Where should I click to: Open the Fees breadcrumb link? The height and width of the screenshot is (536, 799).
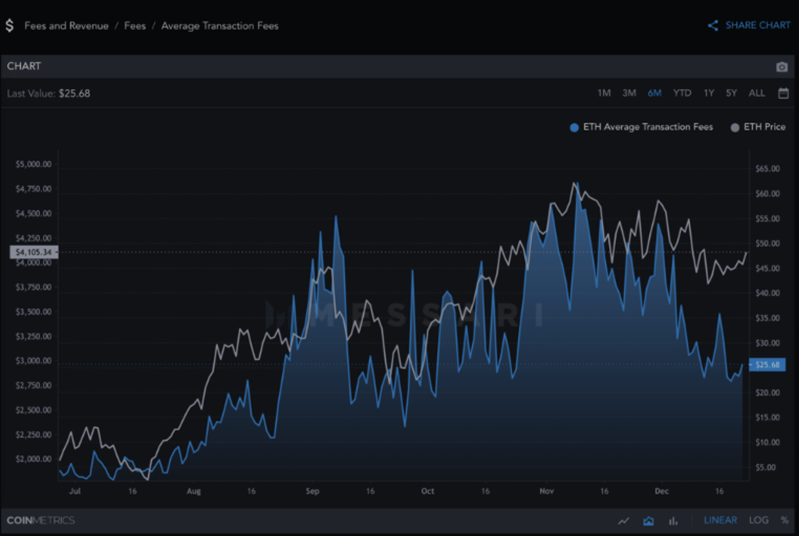point(135,26)
